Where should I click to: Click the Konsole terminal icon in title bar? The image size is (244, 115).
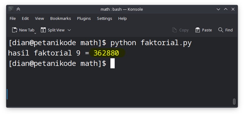click(11, 9)
